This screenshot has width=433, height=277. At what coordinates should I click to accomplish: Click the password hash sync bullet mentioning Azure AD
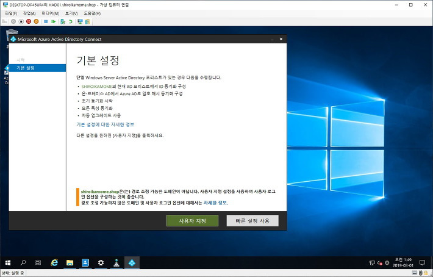tap(132, 94)
